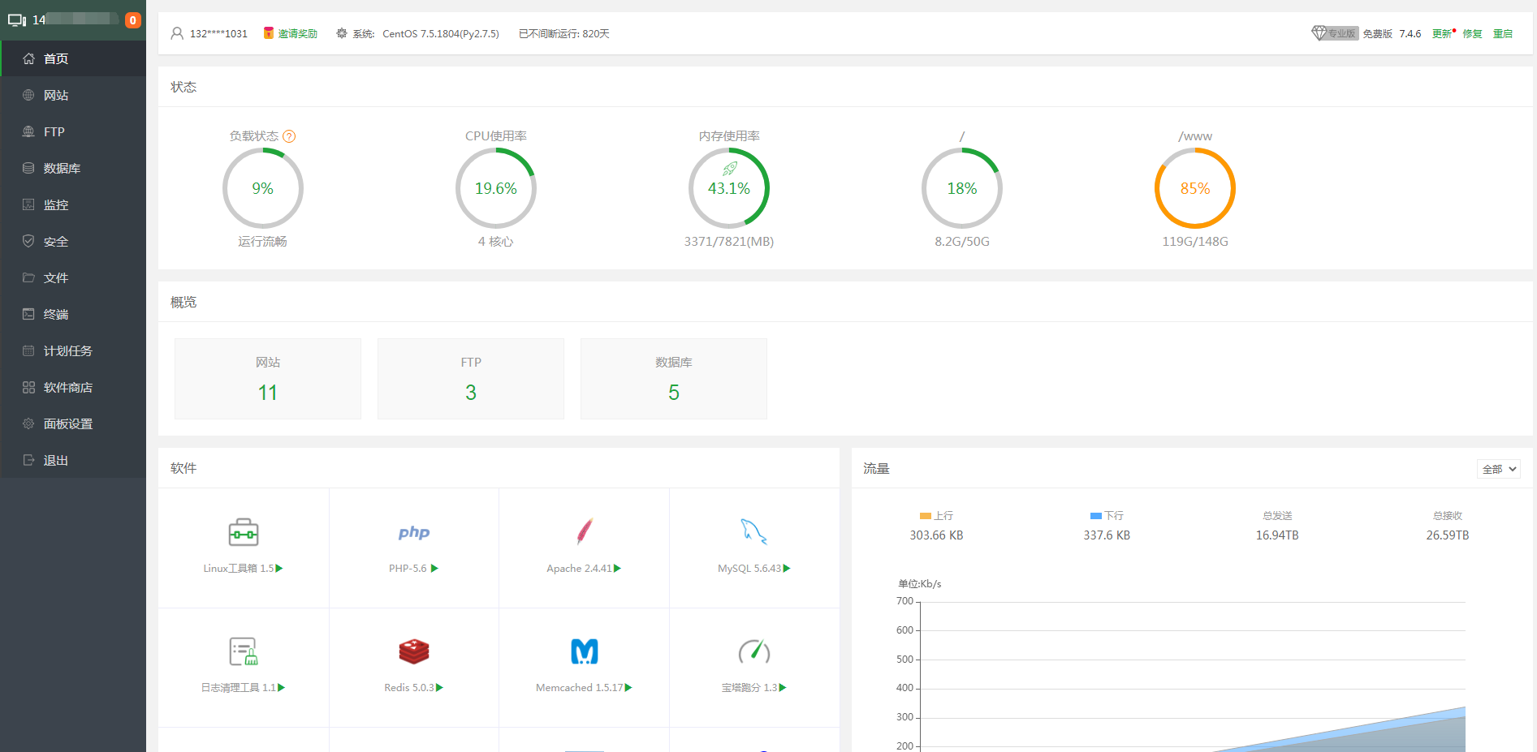This screenshot has width=1537, height=752.
Task: Open the 宝塔跑分 speedometer icon
Action: (753, 651)
